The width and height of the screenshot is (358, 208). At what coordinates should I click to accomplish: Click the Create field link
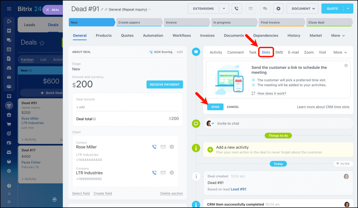click(x=103, y=193)
